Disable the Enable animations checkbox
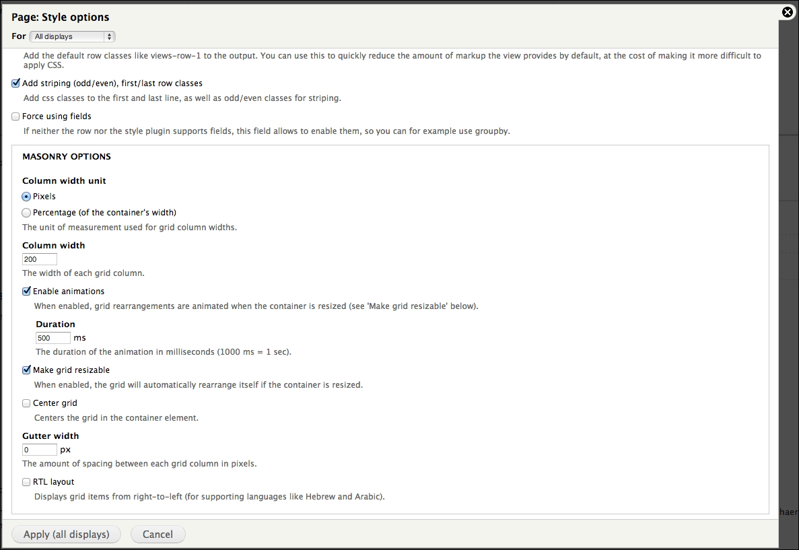This screenshot has height=550, width=799. (27, 291)
